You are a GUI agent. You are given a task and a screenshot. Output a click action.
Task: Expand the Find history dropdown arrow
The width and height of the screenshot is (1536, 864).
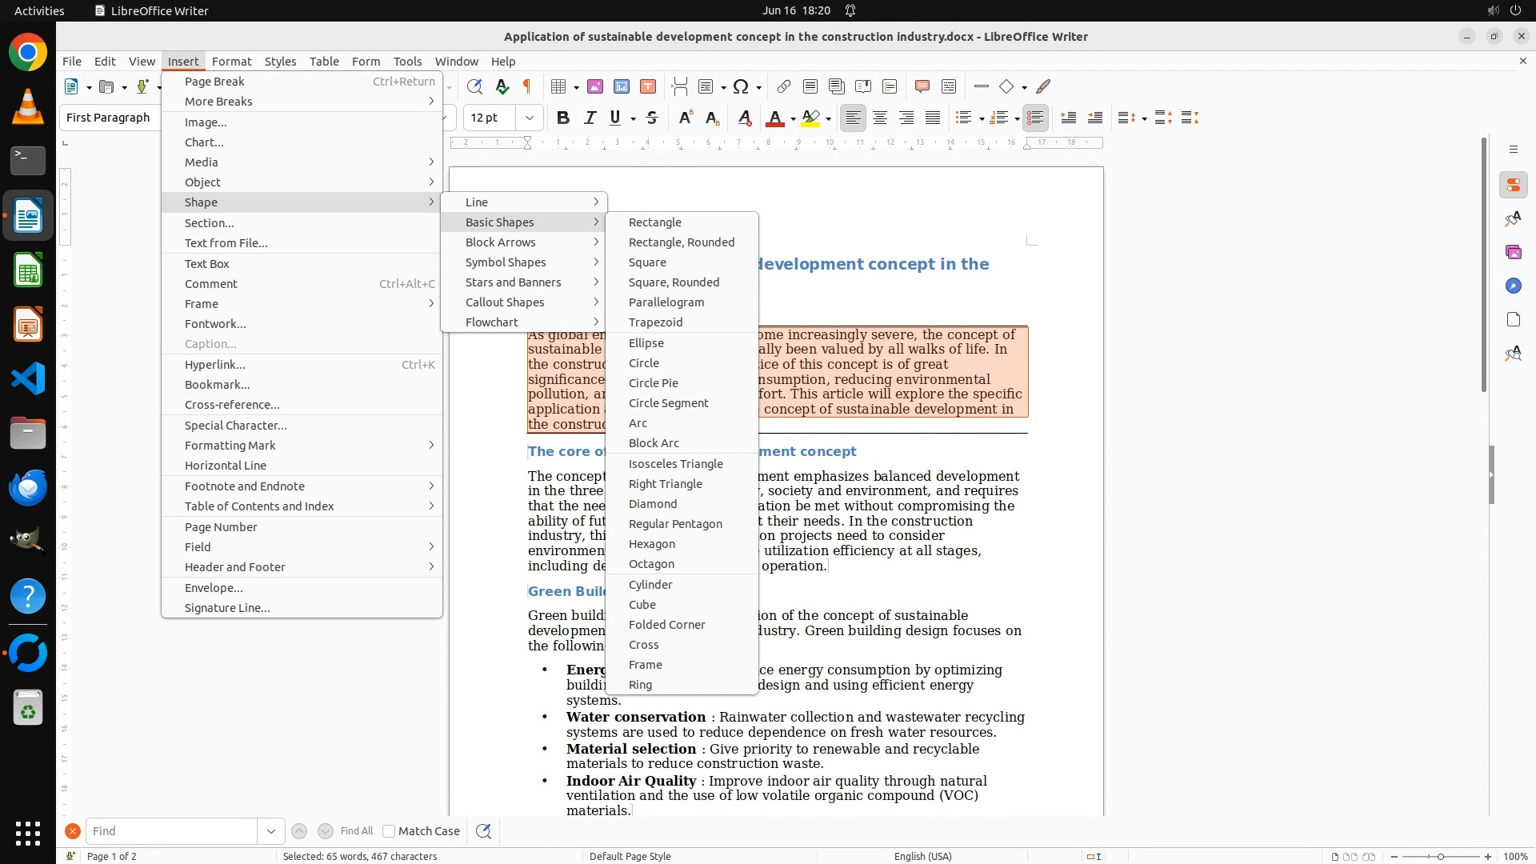271,831
